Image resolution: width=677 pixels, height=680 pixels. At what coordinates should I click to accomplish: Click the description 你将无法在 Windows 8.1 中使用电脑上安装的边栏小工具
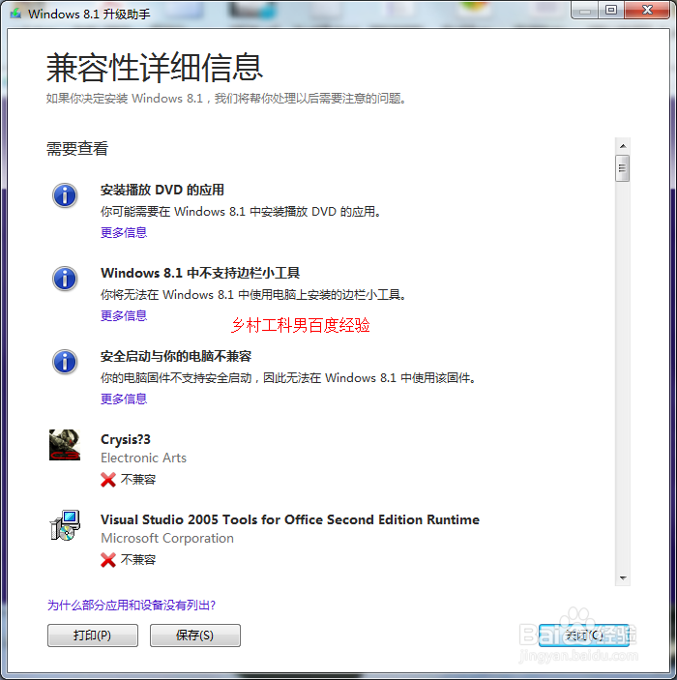[253, 295]
